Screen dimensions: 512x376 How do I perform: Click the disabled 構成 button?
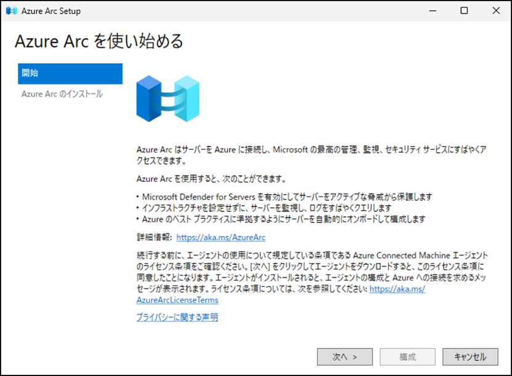click(407, 357)
